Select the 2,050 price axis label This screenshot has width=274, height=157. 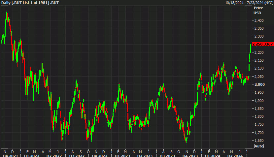coord(259,77)
